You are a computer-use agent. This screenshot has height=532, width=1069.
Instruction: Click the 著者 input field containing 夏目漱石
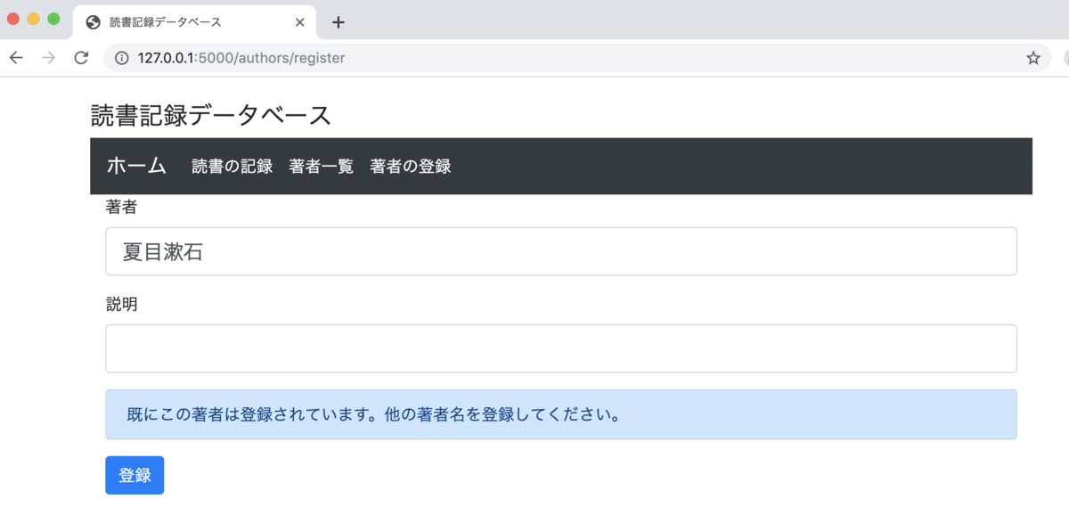[561, 251]
